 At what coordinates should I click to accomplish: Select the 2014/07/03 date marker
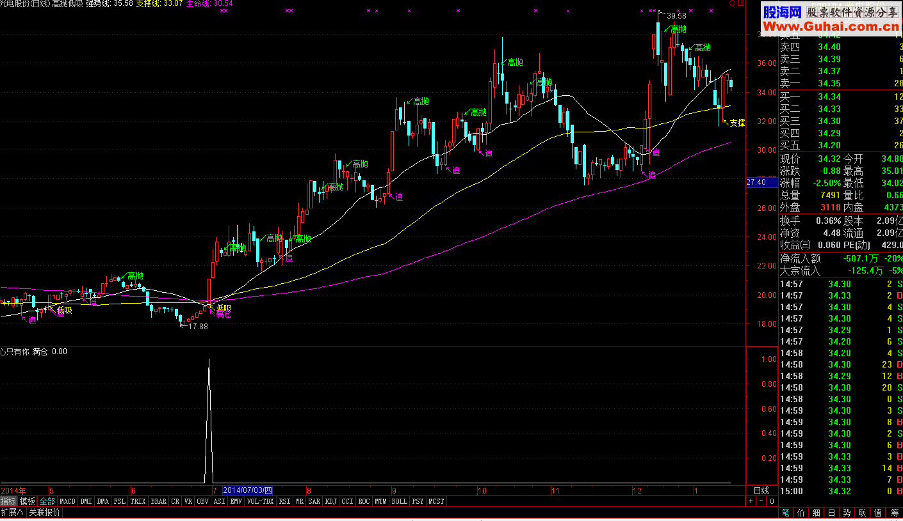[247, 490]
